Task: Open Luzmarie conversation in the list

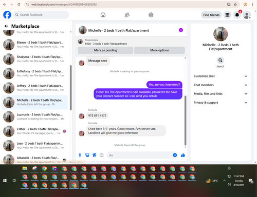Action: point(35,116)
